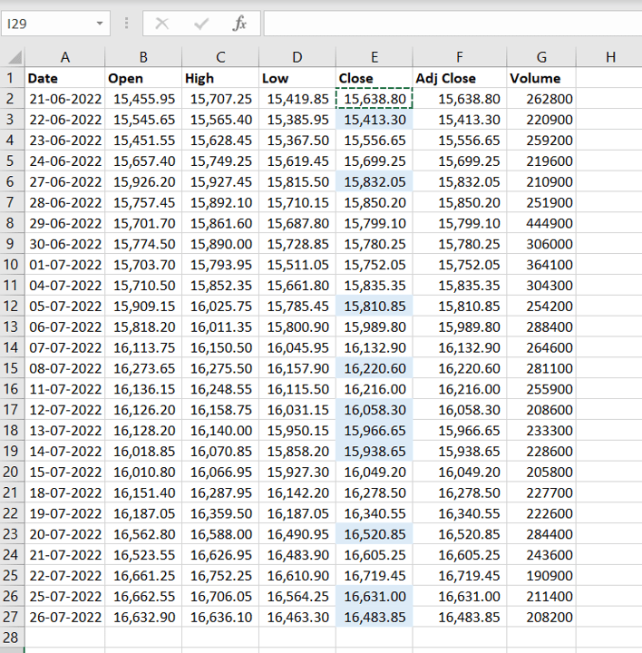Select row 1 header
Screen dimensions: 642x653
[x=12, y=78]
